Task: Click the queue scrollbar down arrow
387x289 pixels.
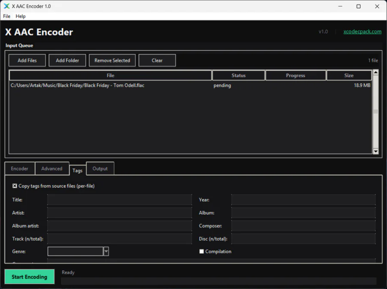Action: coord(375,151)
